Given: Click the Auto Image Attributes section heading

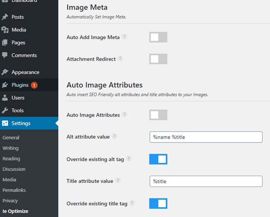Looking at the screenshot, I should (x=105, y=85).
